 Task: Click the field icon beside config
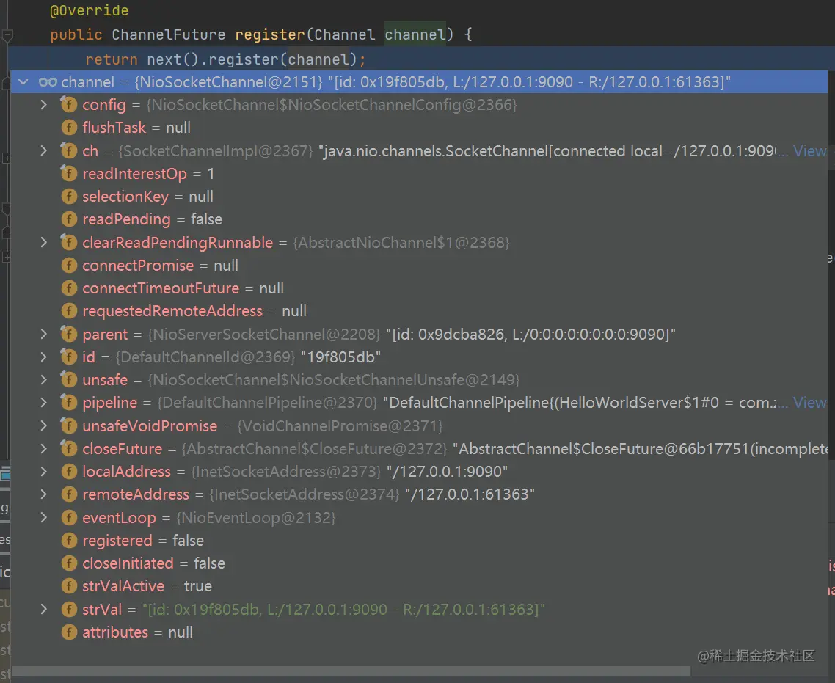pos(69,105)
